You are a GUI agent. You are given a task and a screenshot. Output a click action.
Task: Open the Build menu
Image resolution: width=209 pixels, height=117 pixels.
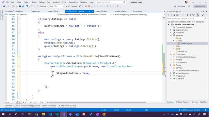[x=34, y=2]
